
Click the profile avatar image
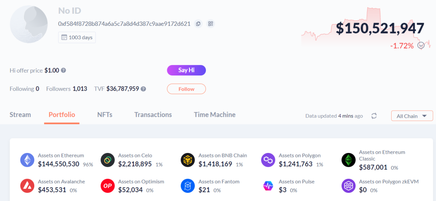[x=29, y=25]
